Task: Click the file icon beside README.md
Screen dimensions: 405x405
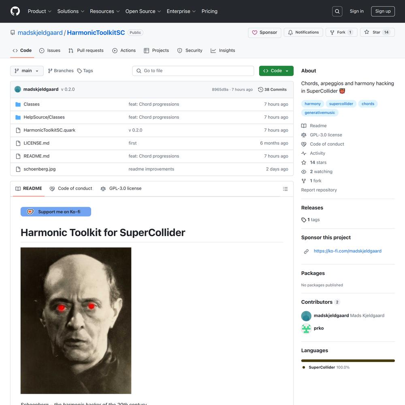Action: (18, 156)
